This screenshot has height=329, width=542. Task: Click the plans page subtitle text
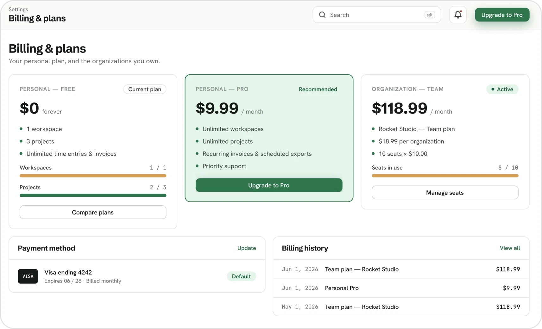coord(84,61)
